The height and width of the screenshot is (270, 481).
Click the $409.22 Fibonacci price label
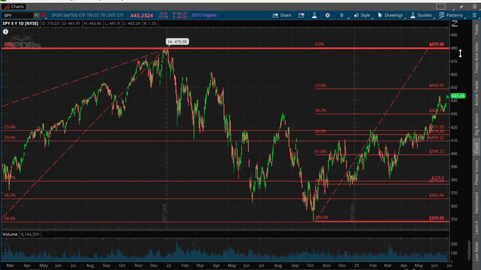436,138
